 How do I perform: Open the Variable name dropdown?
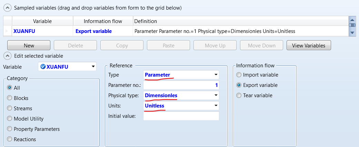tap(93, 67)
